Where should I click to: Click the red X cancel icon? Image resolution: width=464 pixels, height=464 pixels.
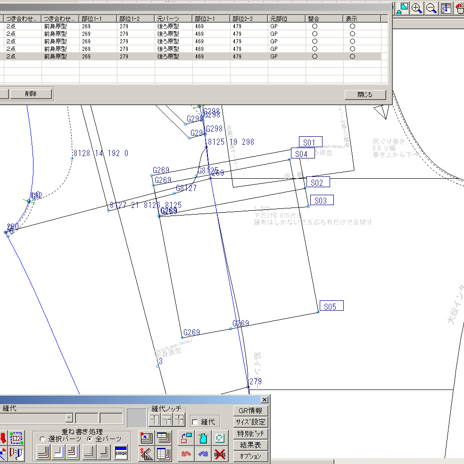[x=220, y=453]
